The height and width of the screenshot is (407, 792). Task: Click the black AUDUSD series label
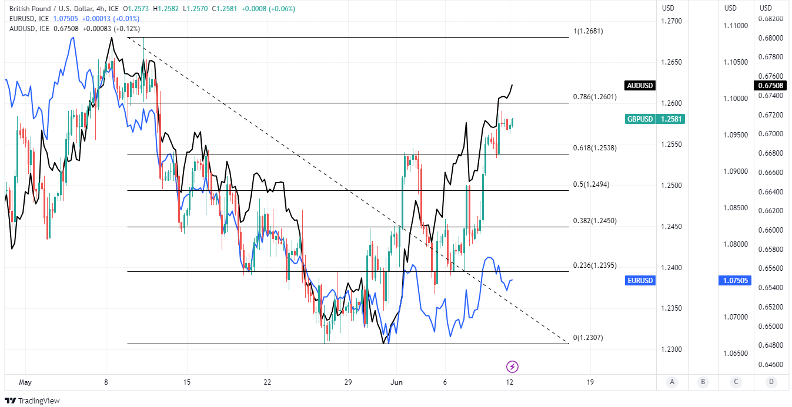click(640, 86)
